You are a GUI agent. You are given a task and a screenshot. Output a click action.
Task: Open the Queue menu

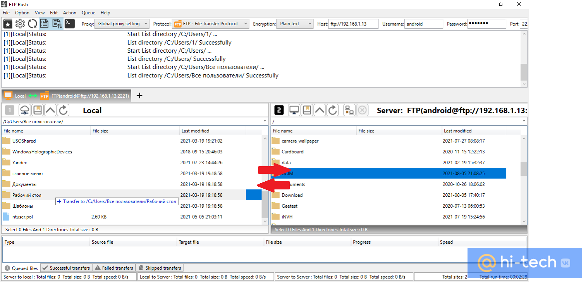[88, 13]
